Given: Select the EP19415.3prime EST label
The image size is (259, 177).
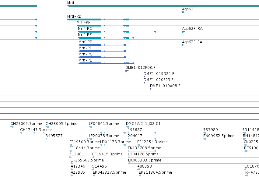Looking at the screenshot, I should pos(107,154).
